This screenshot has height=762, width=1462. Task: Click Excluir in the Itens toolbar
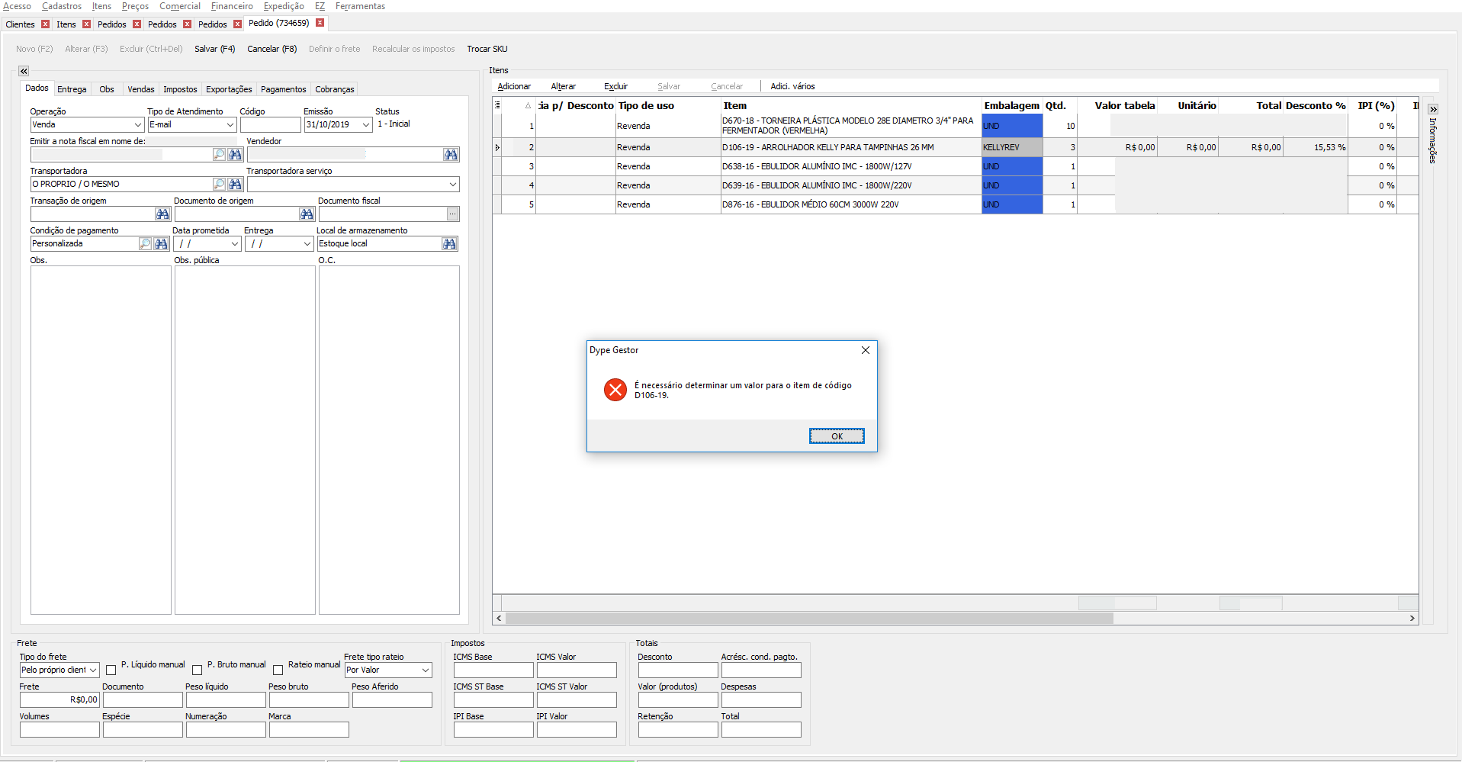click(x=615, y=86)
